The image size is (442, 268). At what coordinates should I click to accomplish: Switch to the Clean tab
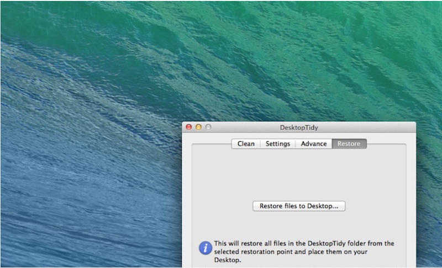pyautogui.click(x=246, y=144)
